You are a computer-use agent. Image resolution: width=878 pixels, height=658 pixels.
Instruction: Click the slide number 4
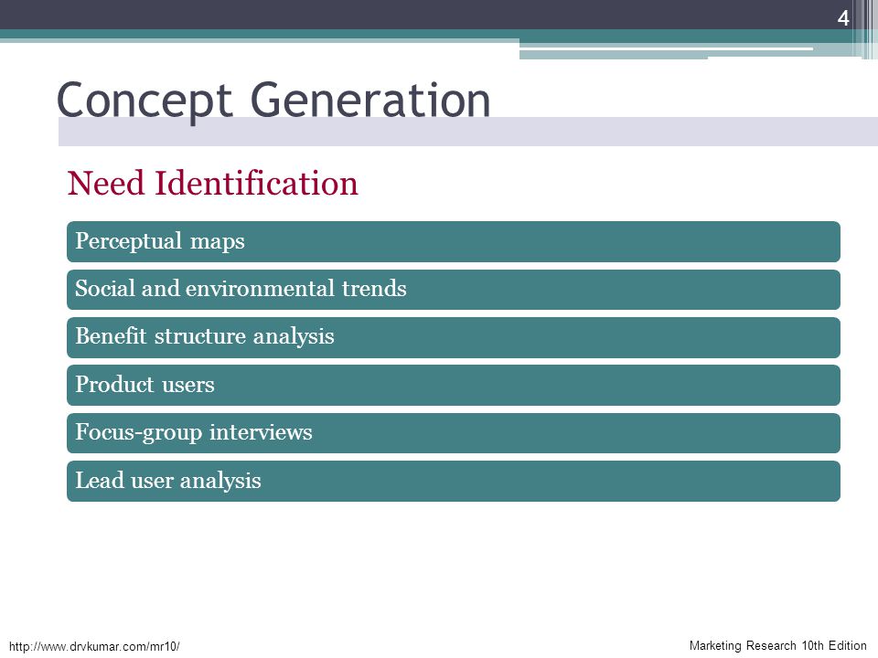click(x=843, y=18)
